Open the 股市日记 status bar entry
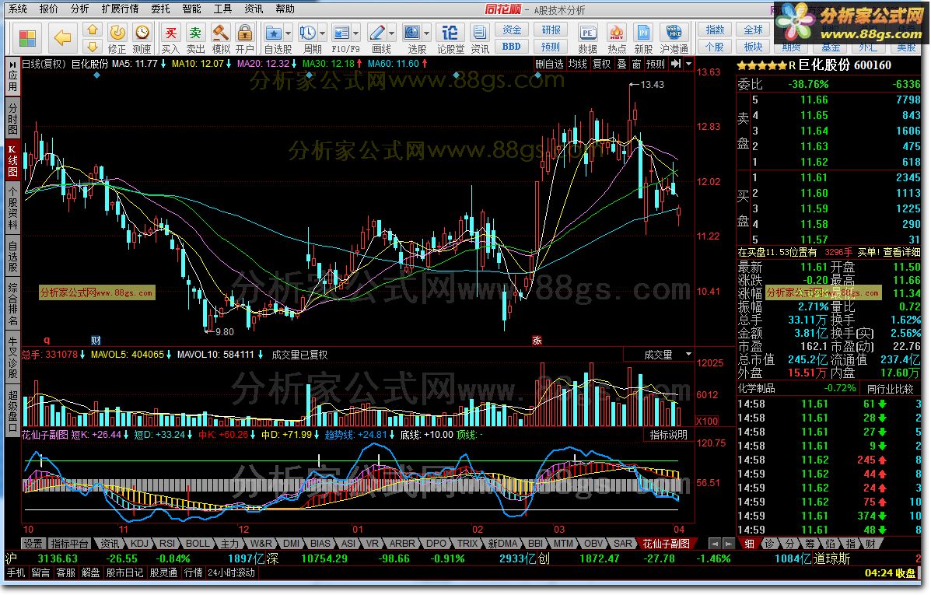The width and height of the screenshot is (931, 595). click(124, 572)
